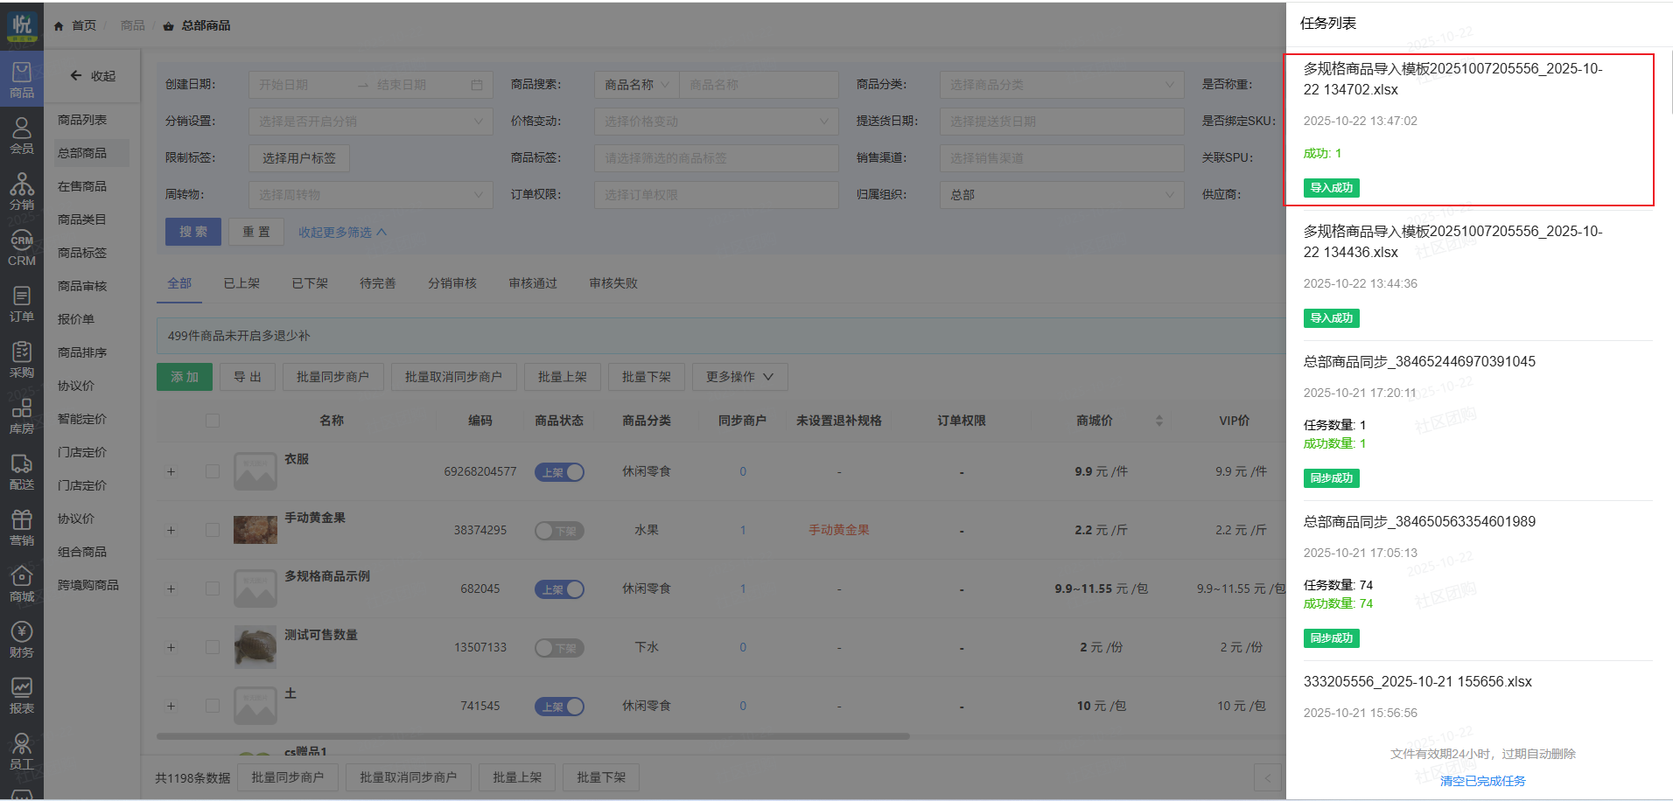Open the 更多操作 dropdown
1673x801 pixels.
[739, 377]
